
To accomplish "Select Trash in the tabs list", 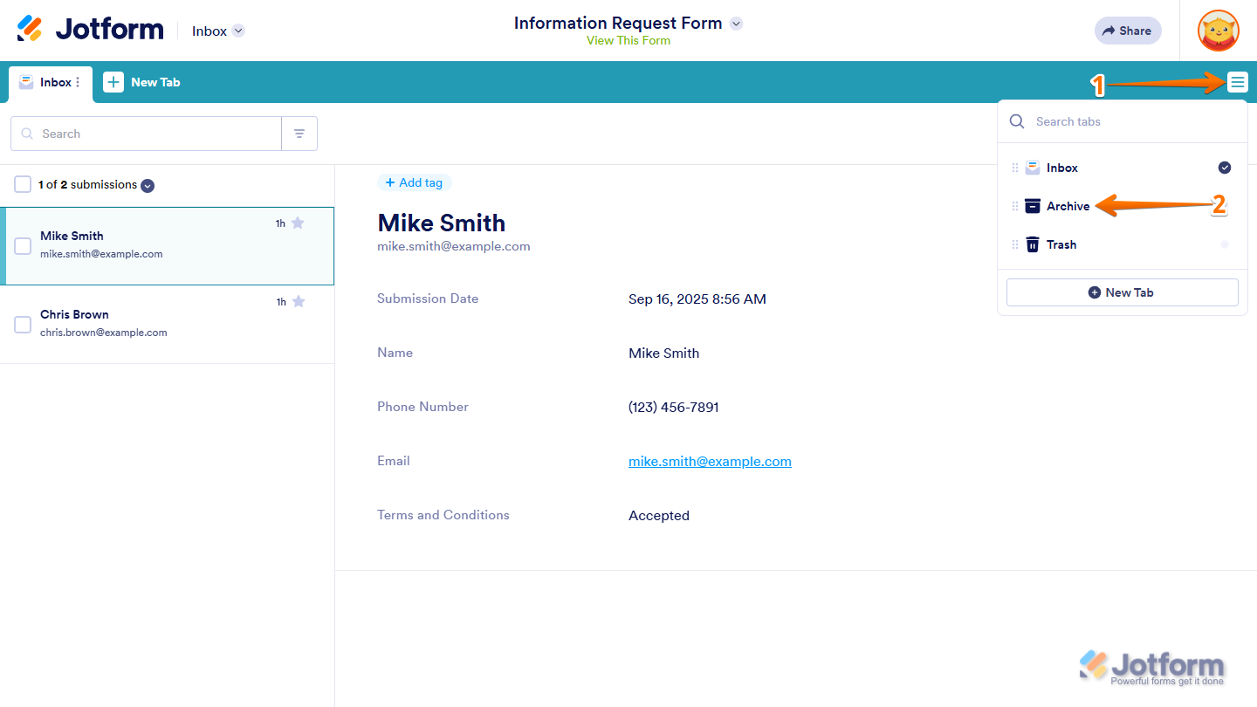I will (x=1061, y=244).
